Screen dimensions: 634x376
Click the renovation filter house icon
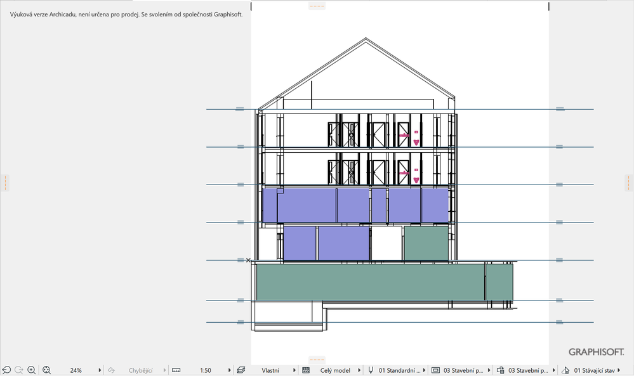point(565,370)
